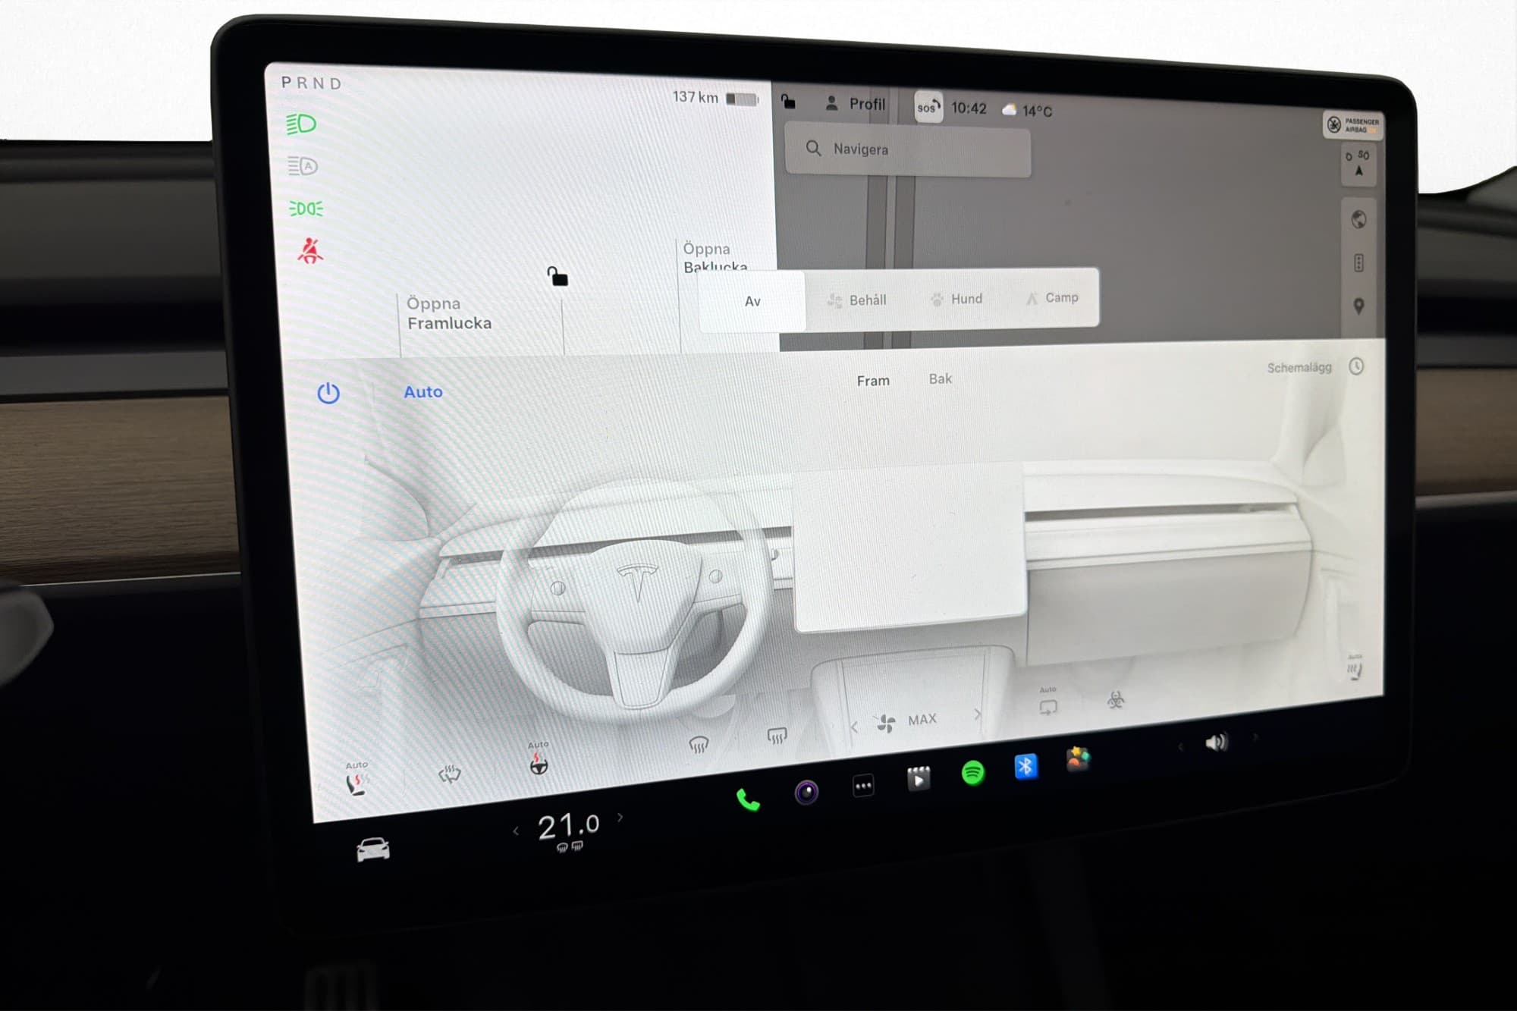Open vehicle controls car icon

[372, 849]
